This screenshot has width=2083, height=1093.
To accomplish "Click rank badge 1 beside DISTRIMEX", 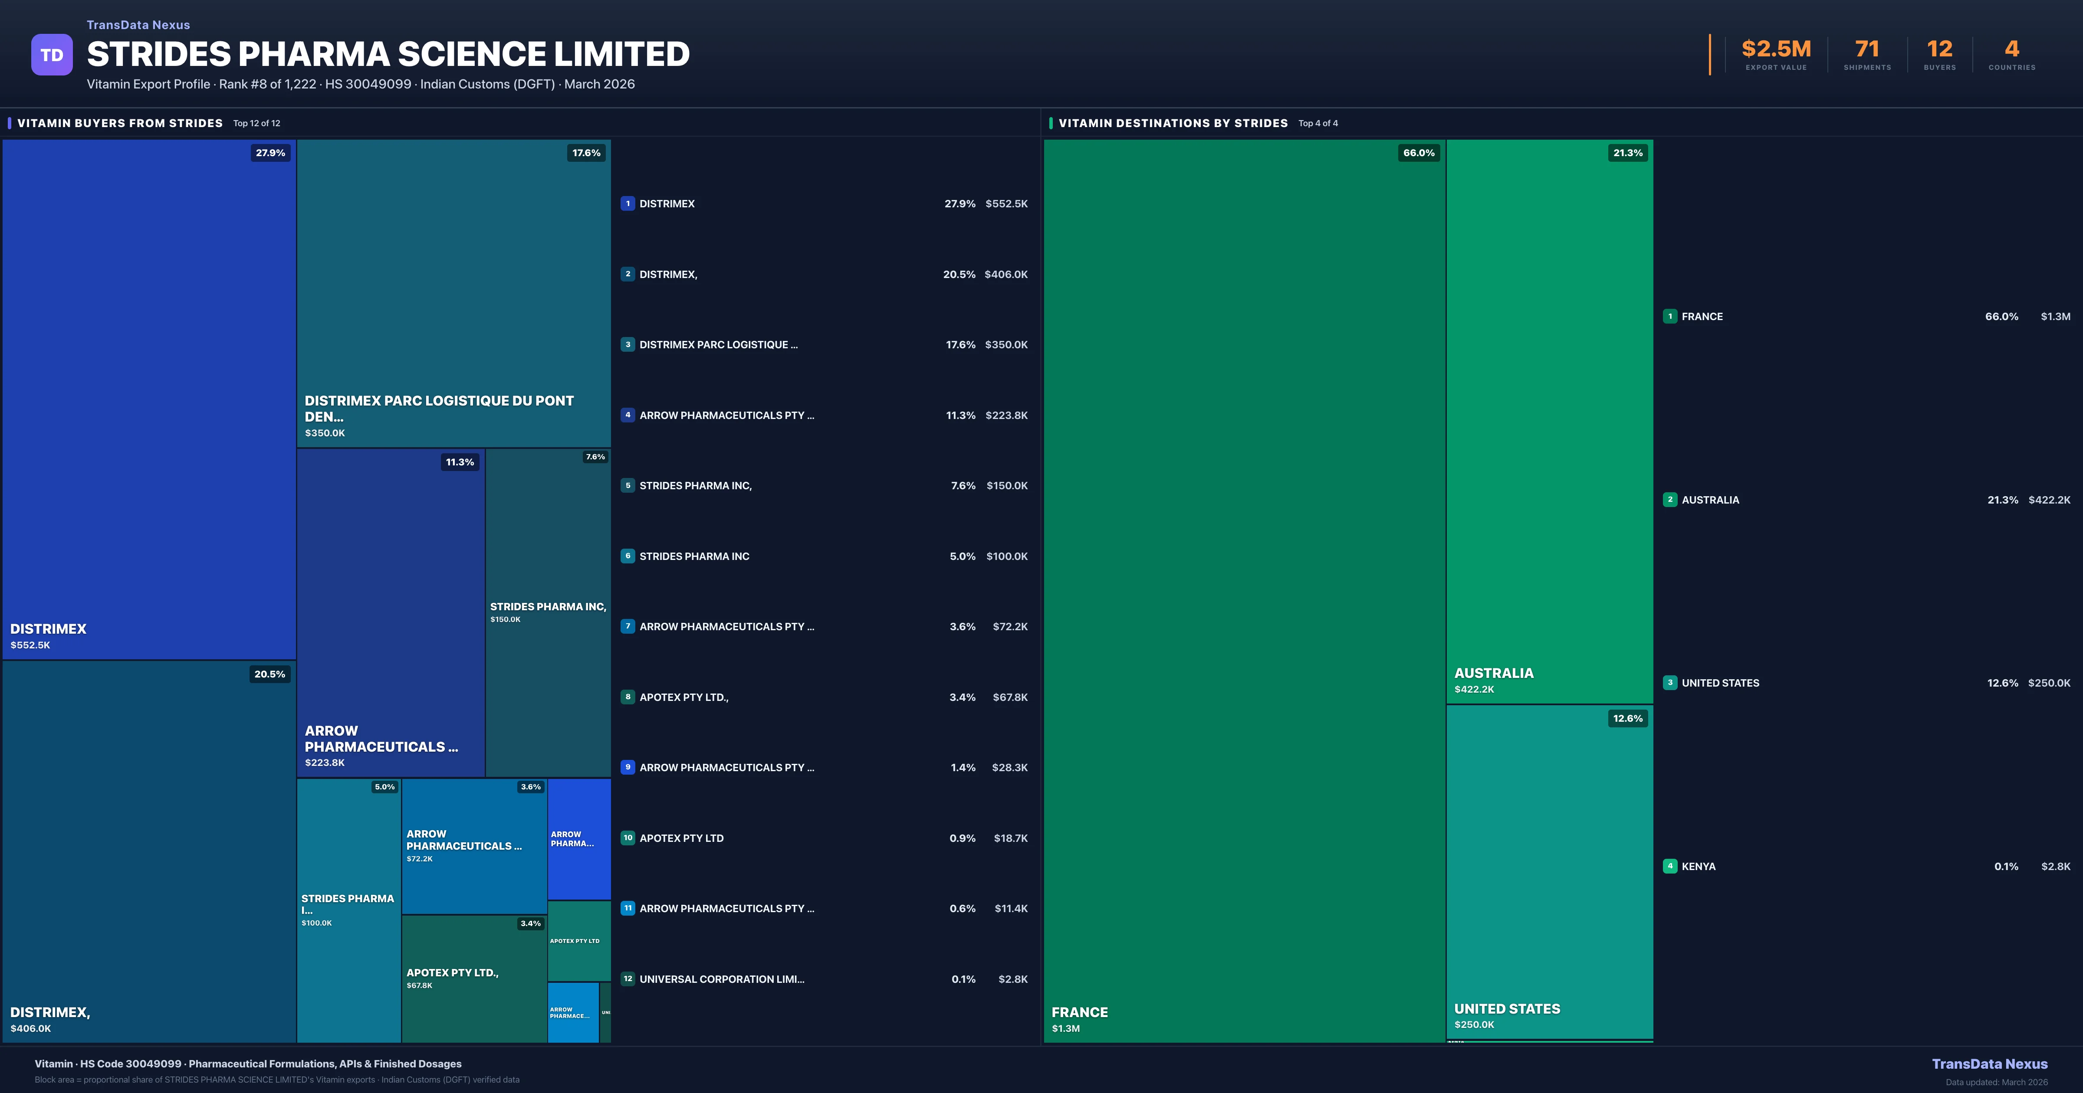I will coord(628,204).
